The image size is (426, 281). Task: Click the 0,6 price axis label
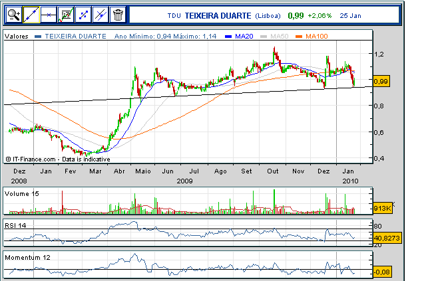pyautogui.click(x=379, y=132)
